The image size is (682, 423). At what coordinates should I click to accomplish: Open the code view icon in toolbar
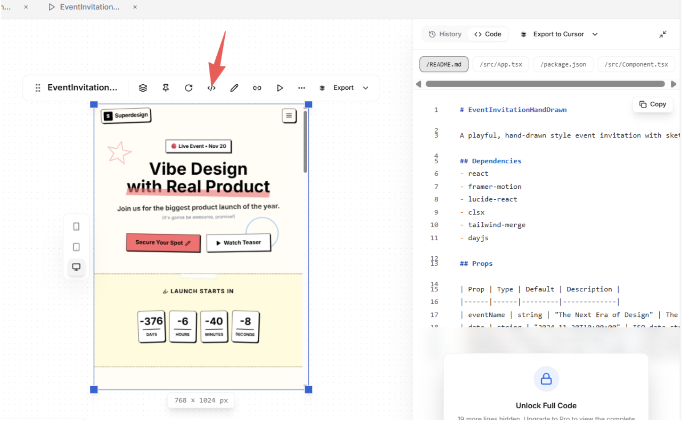click(211, 88)
